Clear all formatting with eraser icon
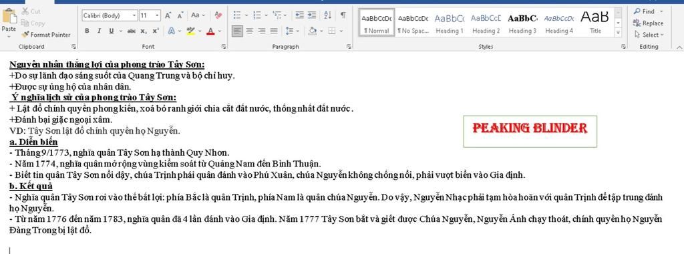The width and height of the screenshot is (684, 254). pos(218,15)
